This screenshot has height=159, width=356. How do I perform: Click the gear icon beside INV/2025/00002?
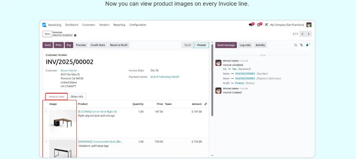(75, 36)
